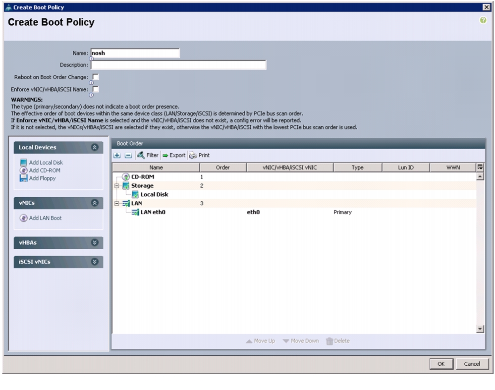Click the Move Up arrow icon

(x=249, y=341)
